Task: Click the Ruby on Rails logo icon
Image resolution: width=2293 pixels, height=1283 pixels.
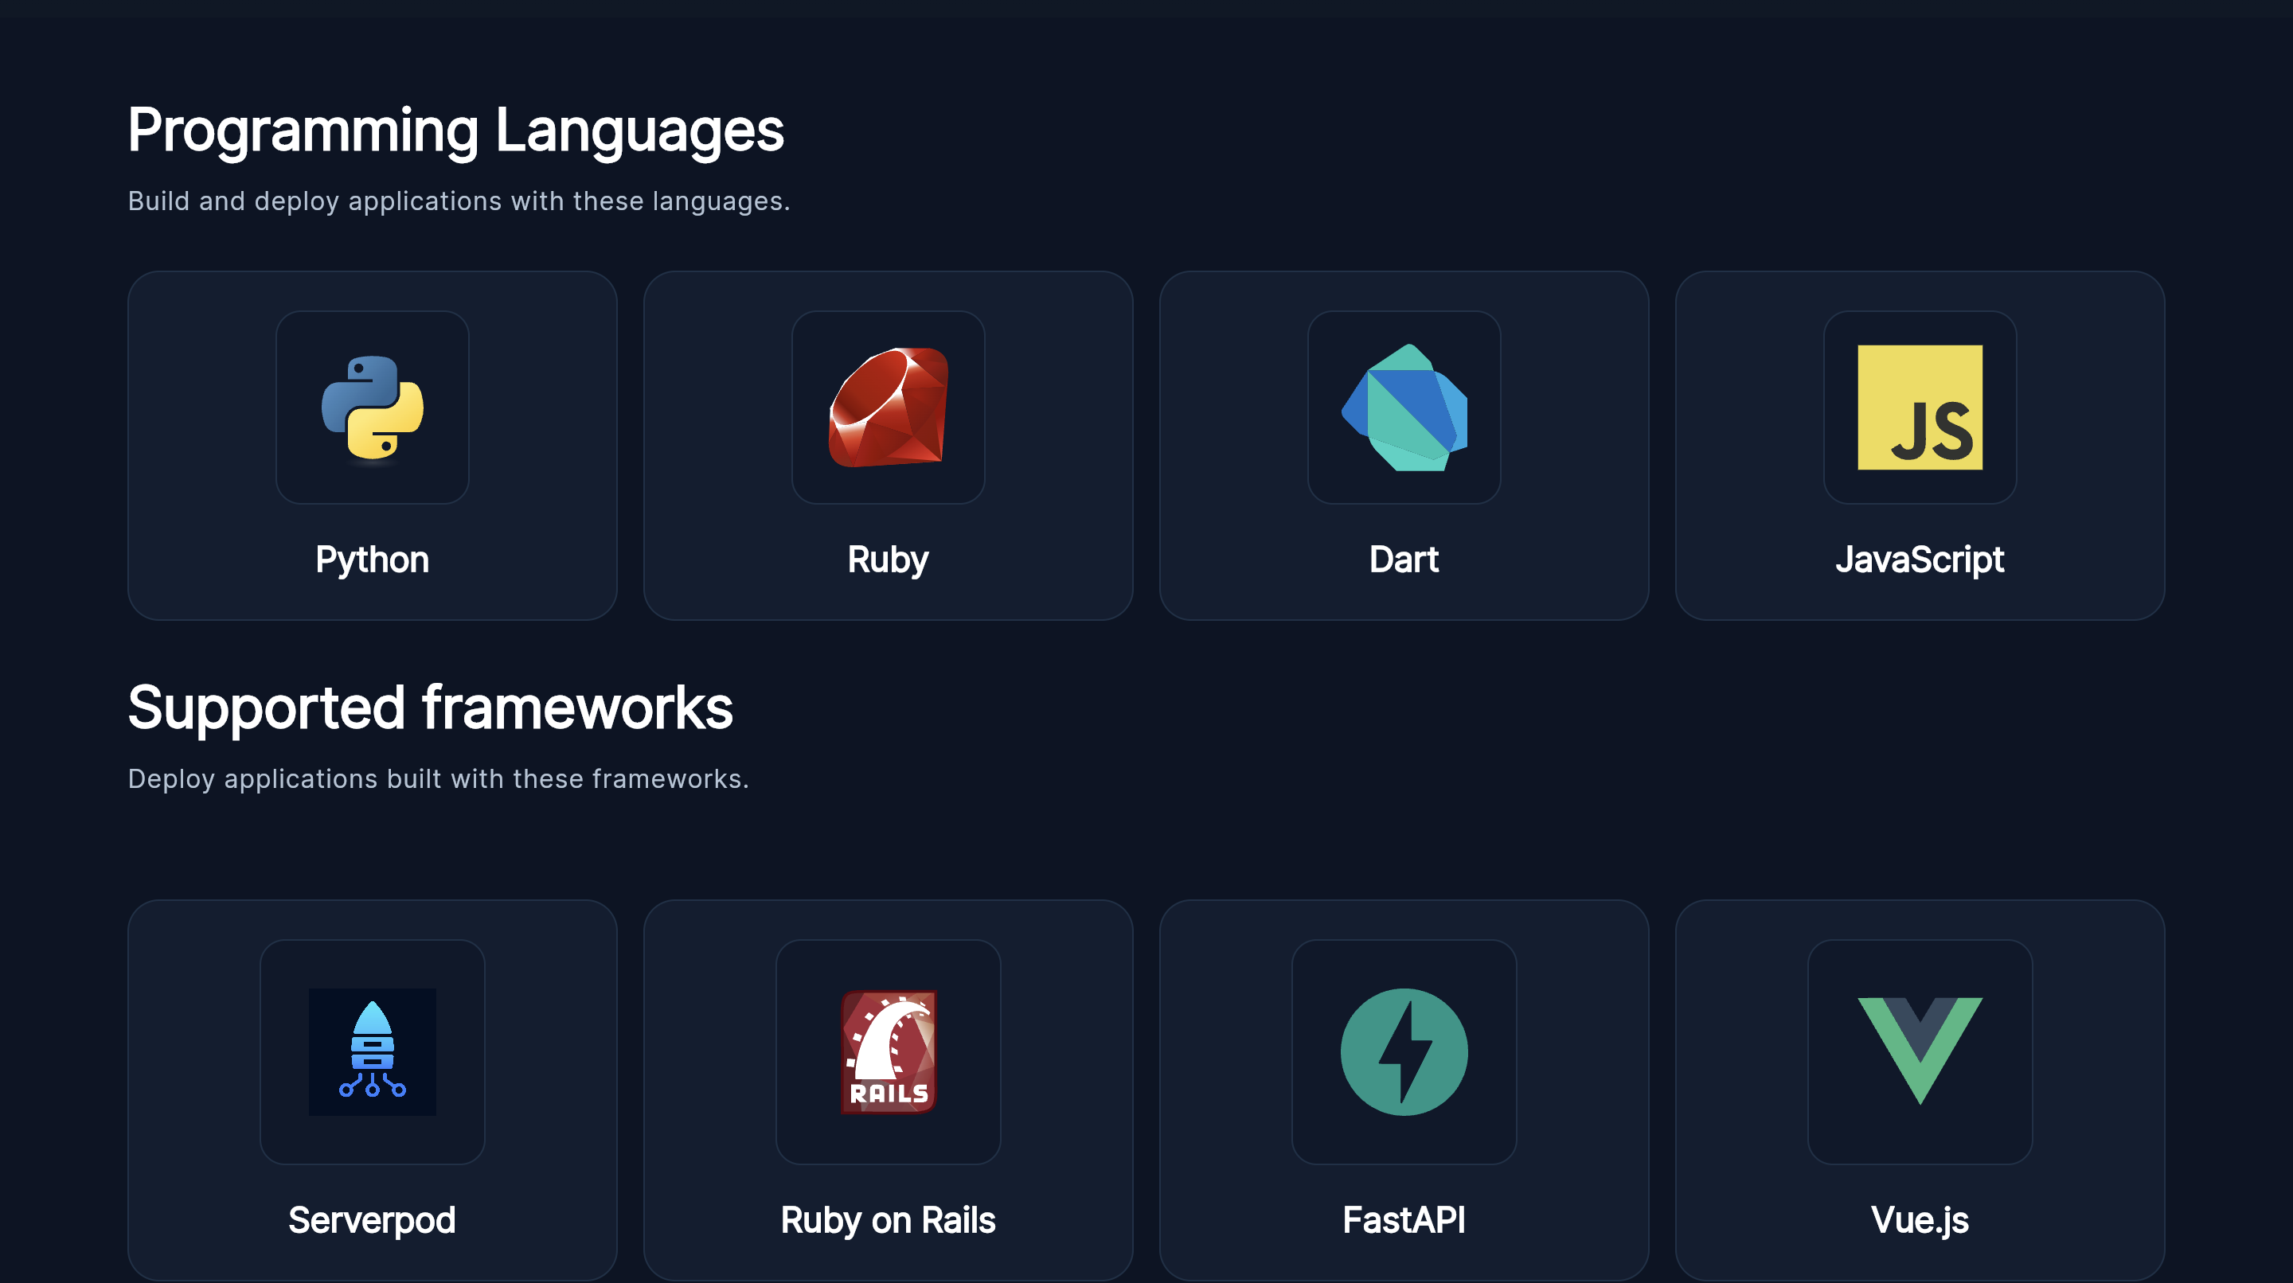Action: [888, 1051]
